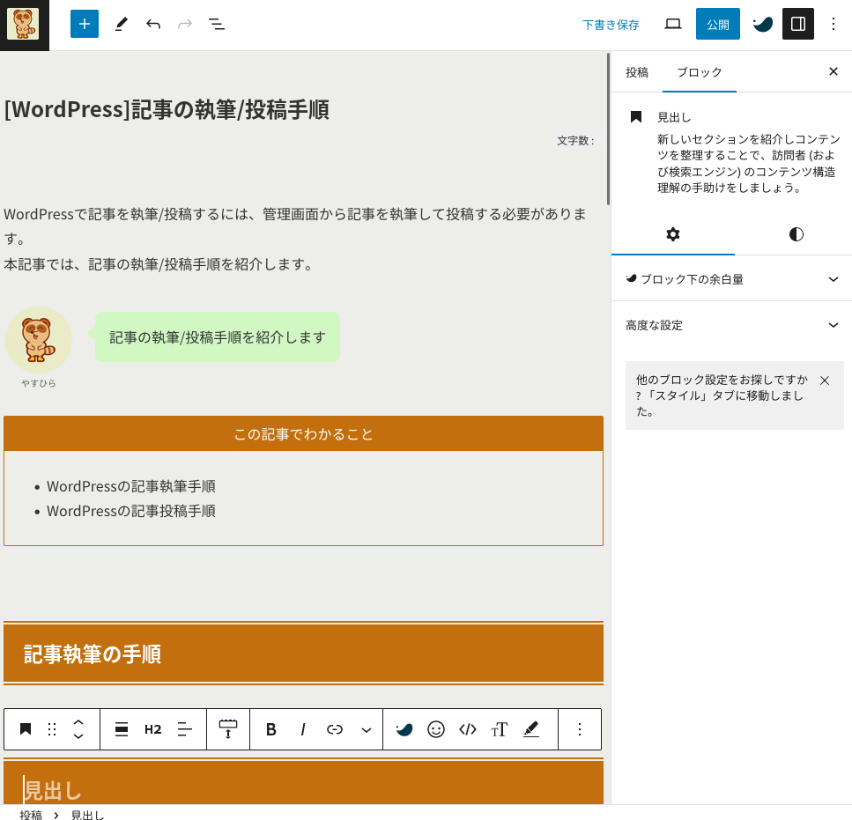Dismiss the スタイル tab notice
Image resolution: width=852 pixels, height=820 pixels.
click(x=825, y=380)
